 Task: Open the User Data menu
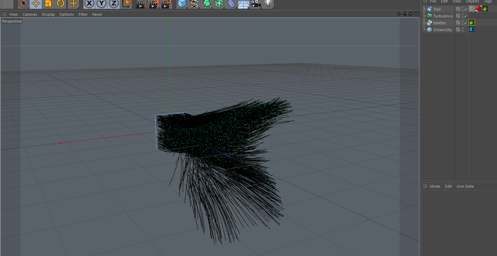(465, 186)
